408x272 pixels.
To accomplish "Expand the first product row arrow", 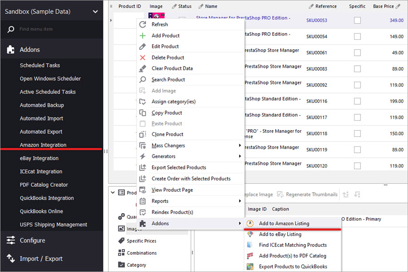I will 111,20.
